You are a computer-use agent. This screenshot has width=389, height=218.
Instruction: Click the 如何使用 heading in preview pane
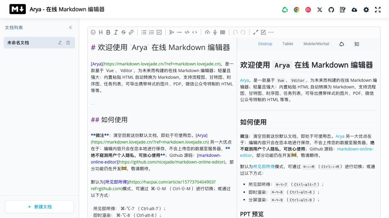pos(253,122)
